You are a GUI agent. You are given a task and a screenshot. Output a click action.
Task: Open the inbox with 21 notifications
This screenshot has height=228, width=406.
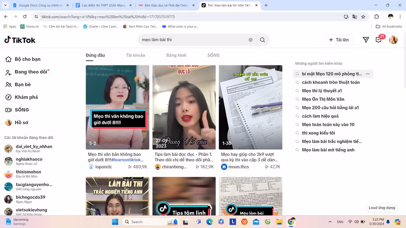click(x=379, y=40)
